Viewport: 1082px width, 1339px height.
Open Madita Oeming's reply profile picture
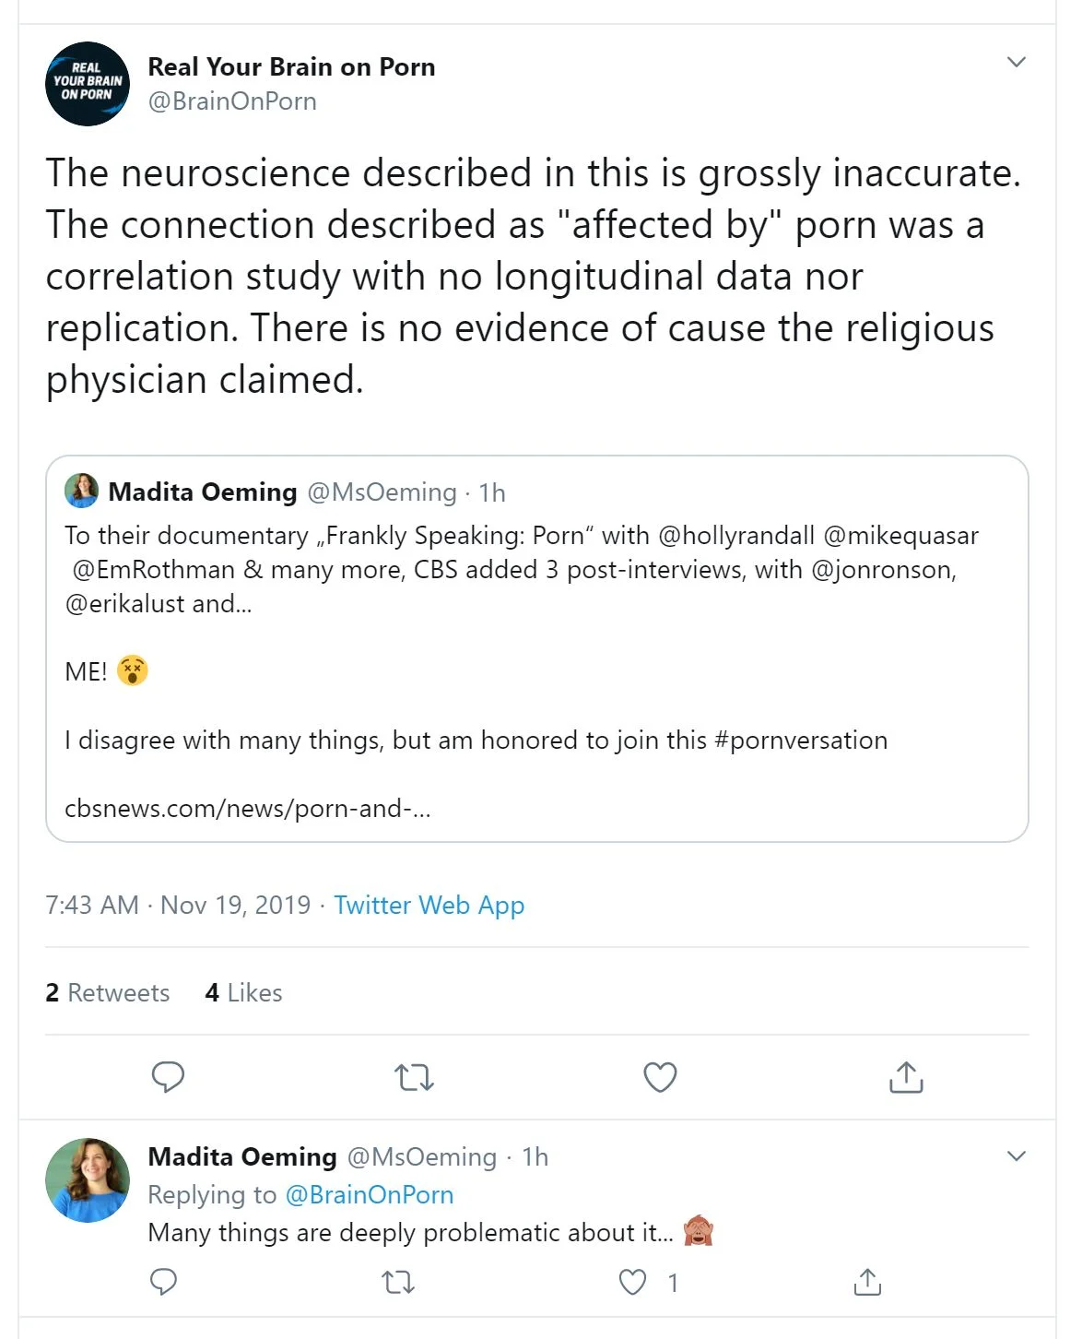(x=88, y=1180)
